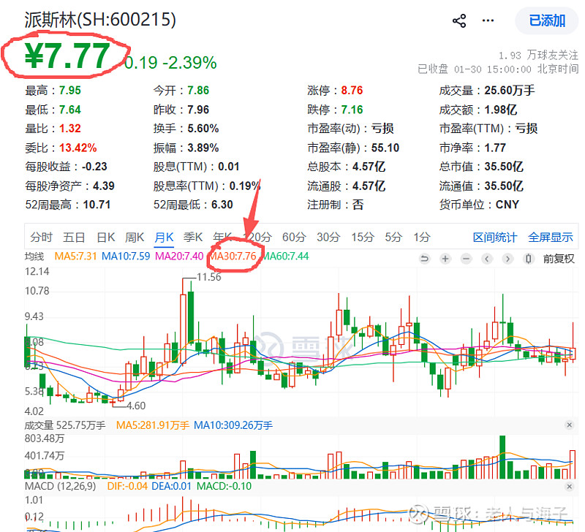Click the DIF:-0.04 indicator value
Screen dimensions: 585x532
pyautogui.click(x=127, y=486)
